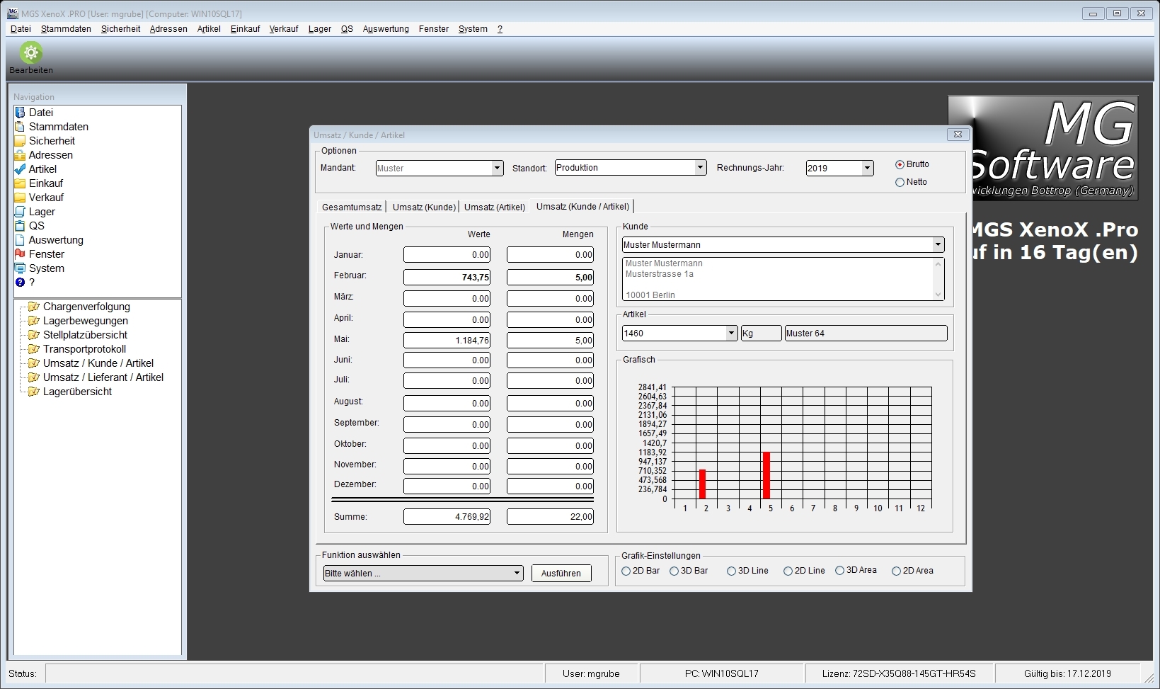Viewport: 1160px width, 689px height.
Task: Switch to the Gesamtumsatz tab
Action: pos(351,207)
